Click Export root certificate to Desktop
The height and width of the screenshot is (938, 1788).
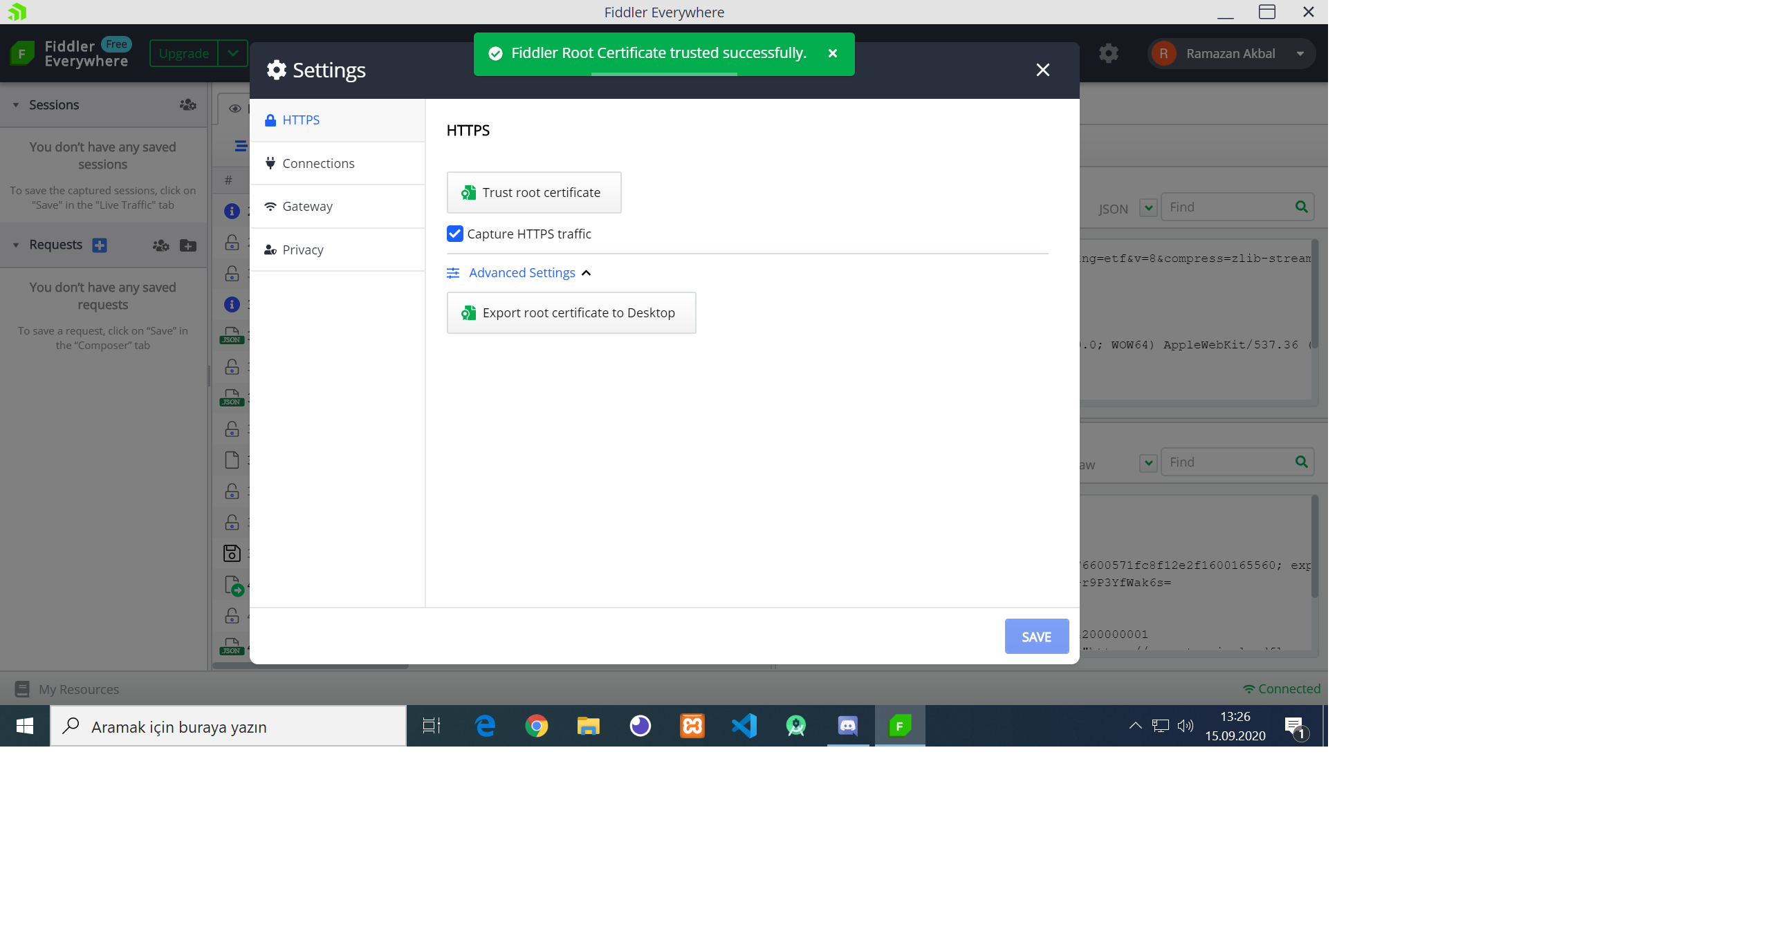click(x=571, y=313)
